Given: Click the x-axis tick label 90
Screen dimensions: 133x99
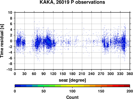Looking at the screenshot, I should pos(44,74).
